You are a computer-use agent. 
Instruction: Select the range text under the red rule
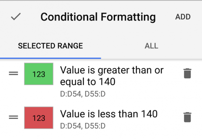click(83, 126)
